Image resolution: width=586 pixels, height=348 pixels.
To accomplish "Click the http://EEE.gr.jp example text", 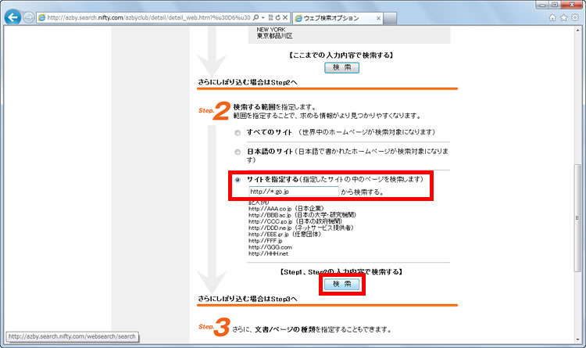I will tap(269, 235).
